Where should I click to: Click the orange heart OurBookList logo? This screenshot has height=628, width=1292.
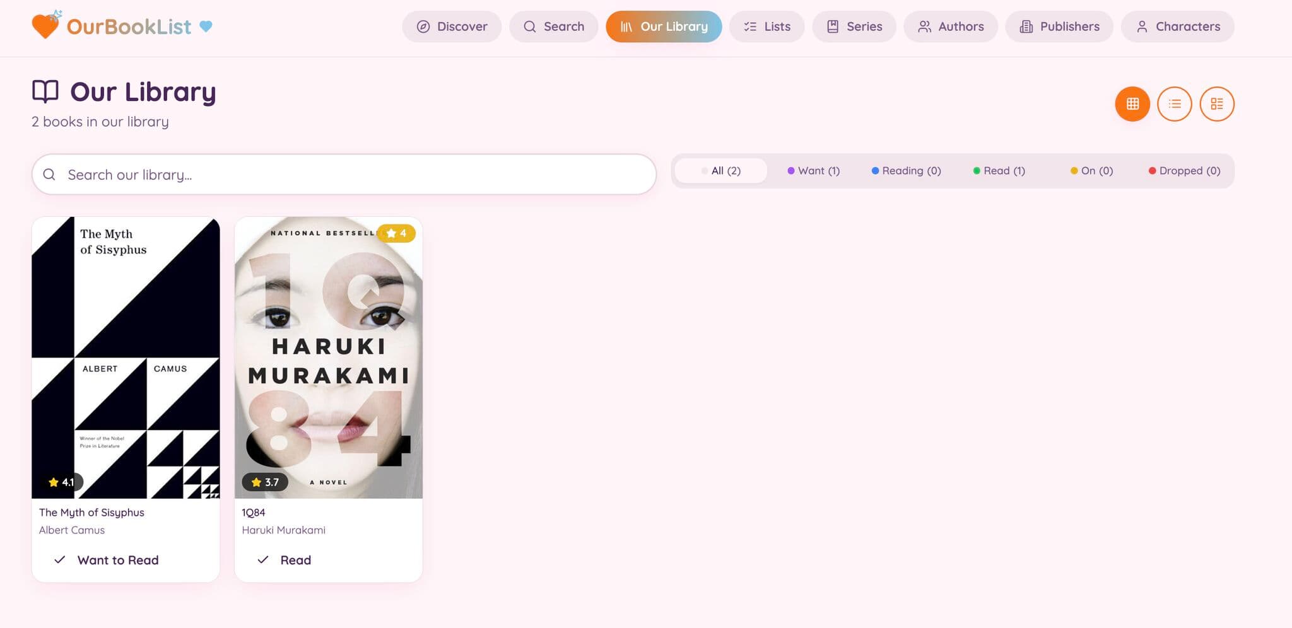[45, 26]
